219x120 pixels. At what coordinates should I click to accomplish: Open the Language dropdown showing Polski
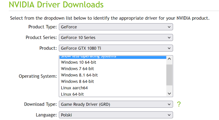pos(116,115)
